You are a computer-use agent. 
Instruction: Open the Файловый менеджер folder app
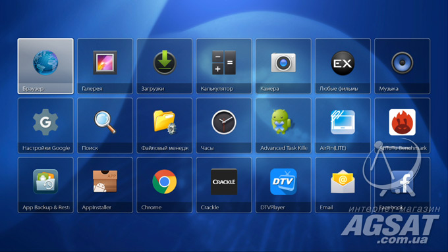pos(164,126)
